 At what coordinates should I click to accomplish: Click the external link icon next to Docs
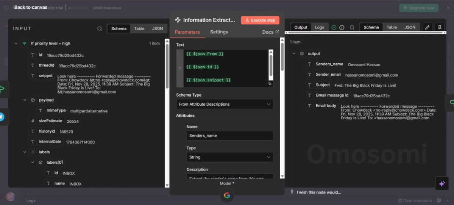click(277, 32)
